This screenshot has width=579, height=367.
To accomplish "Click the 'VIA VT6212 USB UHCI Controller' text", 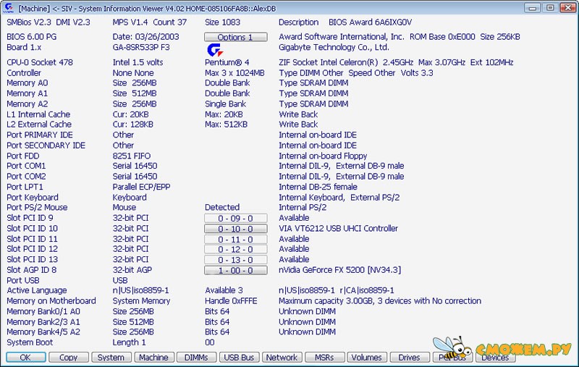I will pyautogui.click(x=338, y=229).
